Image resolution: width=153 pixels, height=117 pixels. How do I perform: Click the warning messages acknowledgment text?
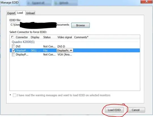click(x=63, y=95)
